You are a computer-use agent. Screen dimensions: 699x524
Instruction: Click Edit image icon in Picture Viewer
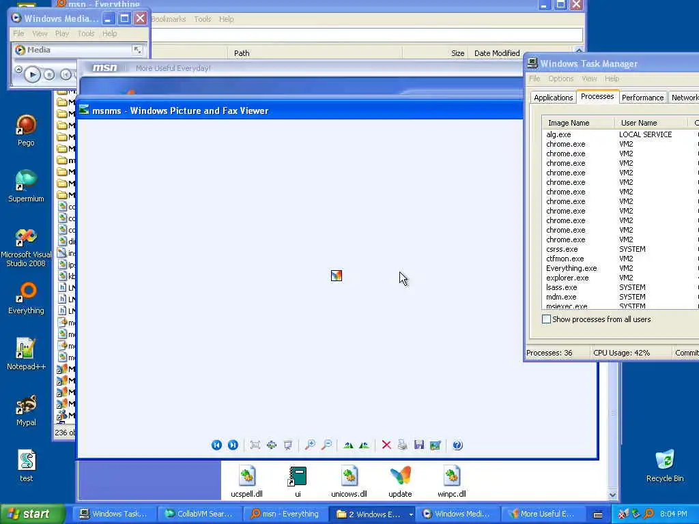[x=435, y=445]
